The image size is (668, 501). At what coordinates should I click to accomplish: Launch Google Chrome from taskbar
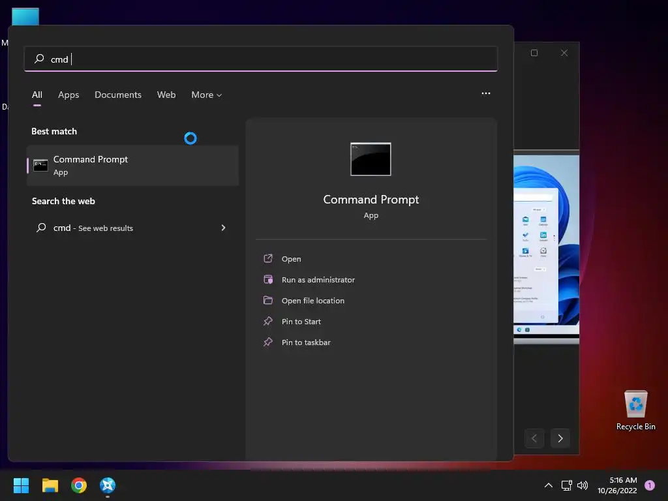(x=79, y=485)
